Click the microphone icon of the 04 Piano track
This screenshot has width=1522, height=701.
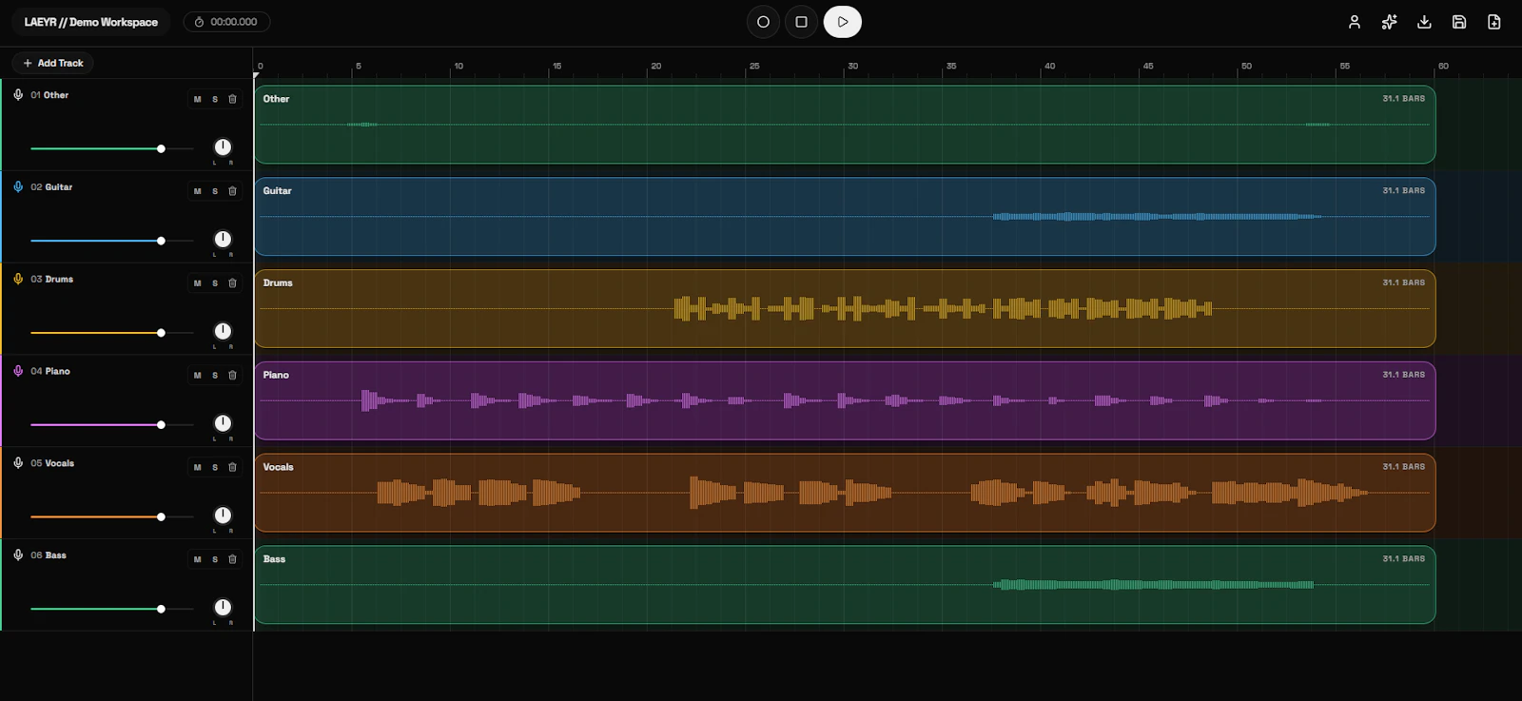tap(18, 371)
